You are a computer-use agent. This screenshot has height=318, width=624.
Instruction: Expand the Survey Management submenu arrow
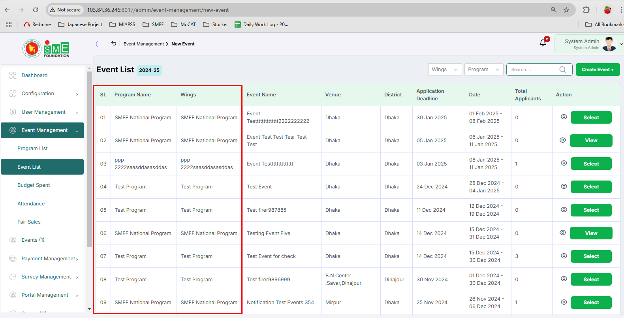[77, 277]
